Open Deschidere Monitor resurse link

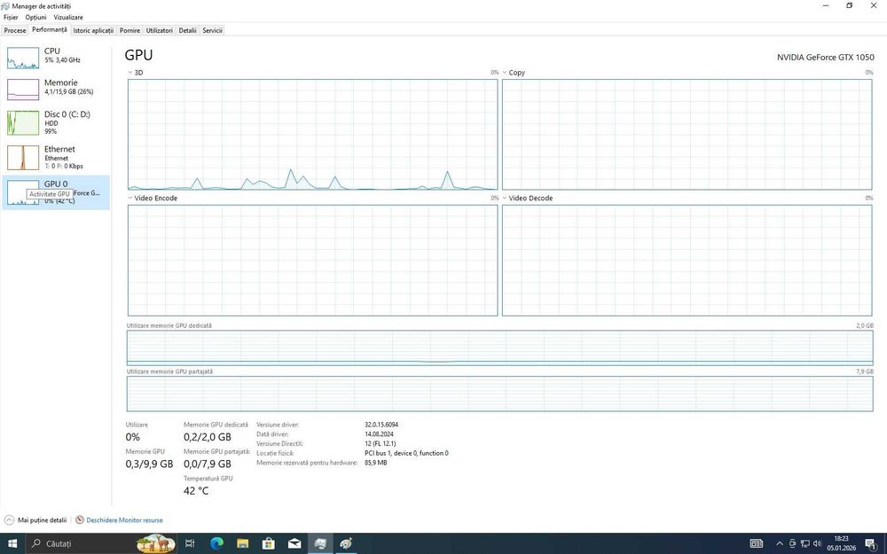click(x=124, y=520)
